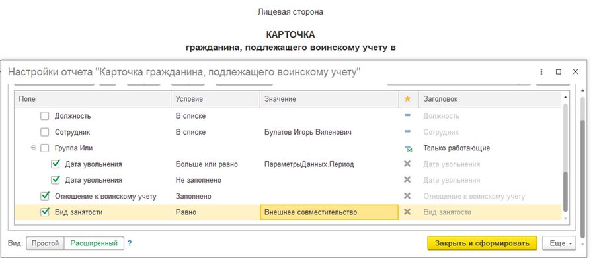Click greyed title 'Должность'
The height and width of the screenshot is (258, 595).
coord(442,116)
